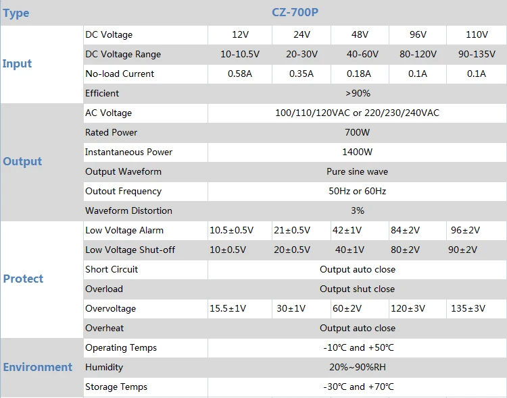Click the 50Hz or 60Hz value
Viewport: 507px width, 398px height.
(358, 191)
